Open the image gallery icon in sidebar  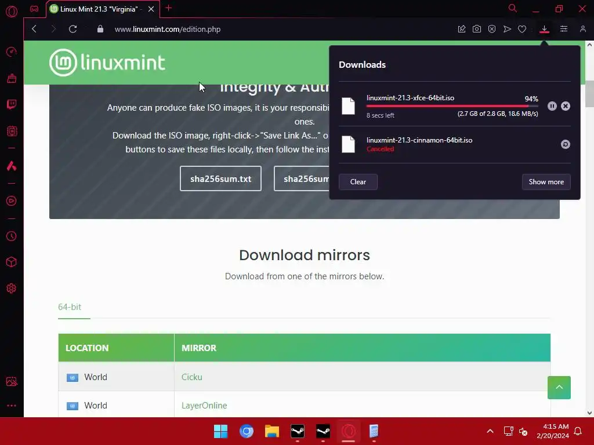point(12,381)
